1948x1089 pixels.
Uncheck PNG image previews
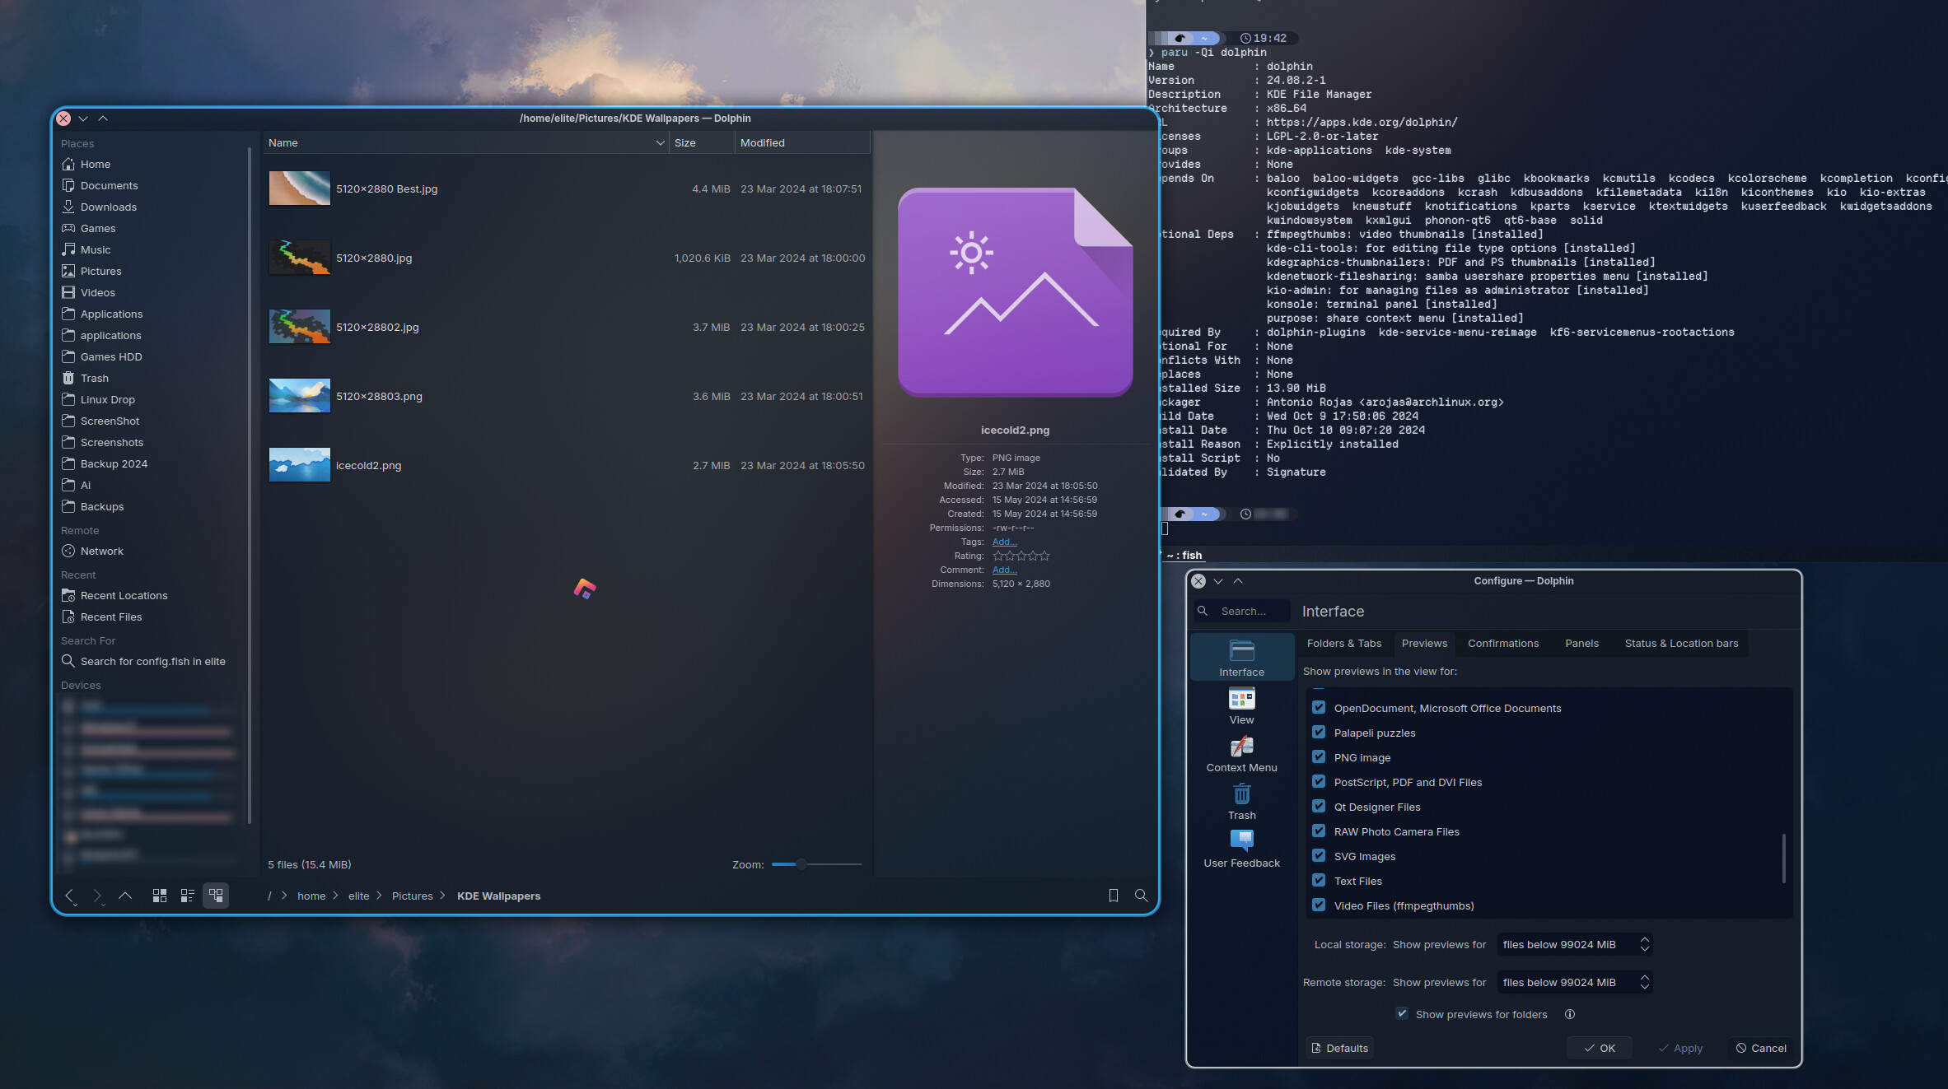pos(1319,757)
